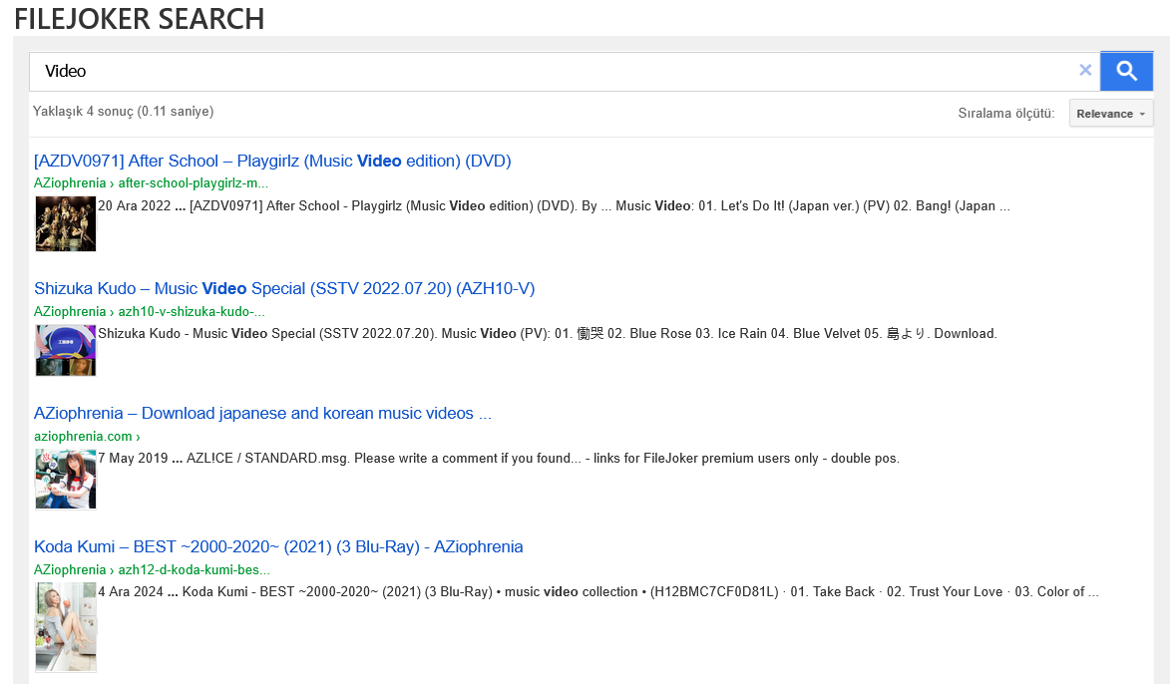Viewport: 1176px width, 684px height.
Task: Click the Shizuka Kudo result thumbnail
Action: click(x=66, y=350)
